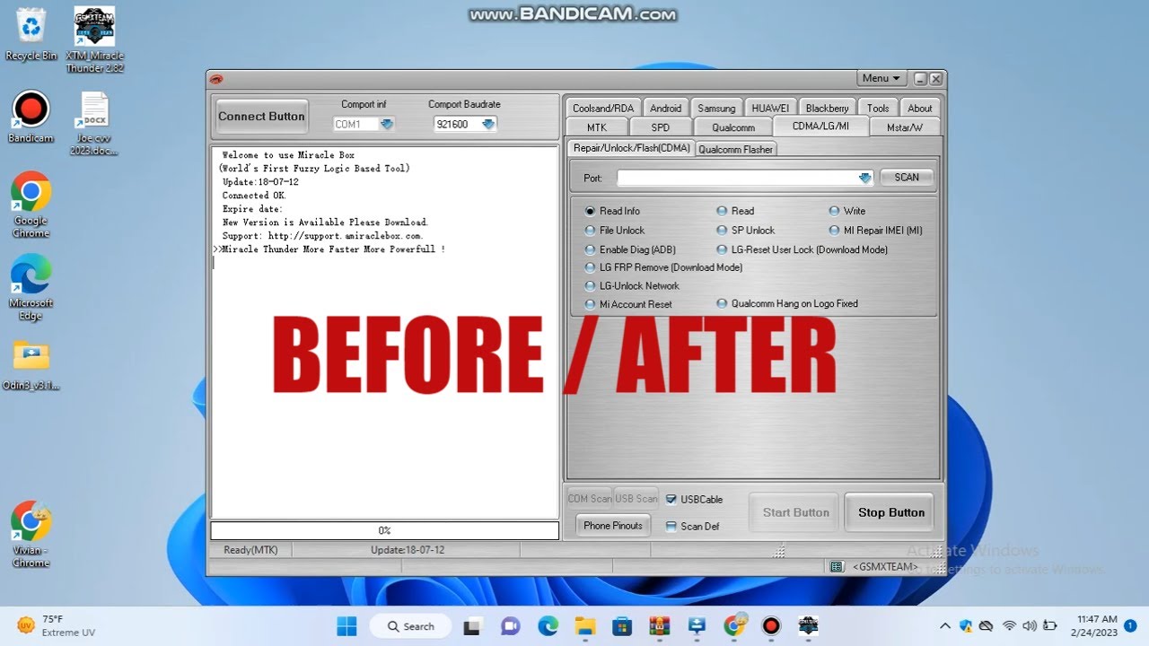Select the Read Info radio option
Viewport: 1149px width, 646px height.
click(612, 211)
